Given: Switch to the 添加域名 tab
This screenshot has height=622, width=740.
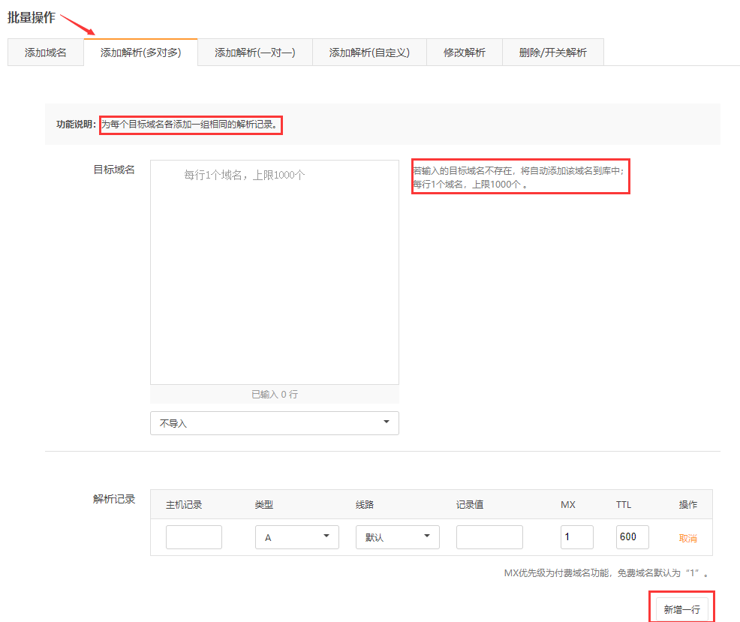Looking at the screenshot, I should coord(46,53).
